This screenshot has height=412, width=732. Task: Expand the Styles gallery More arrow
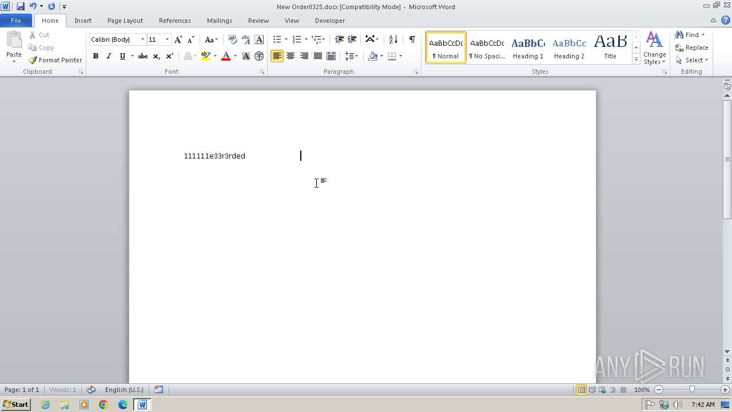[x=636, y=60]
